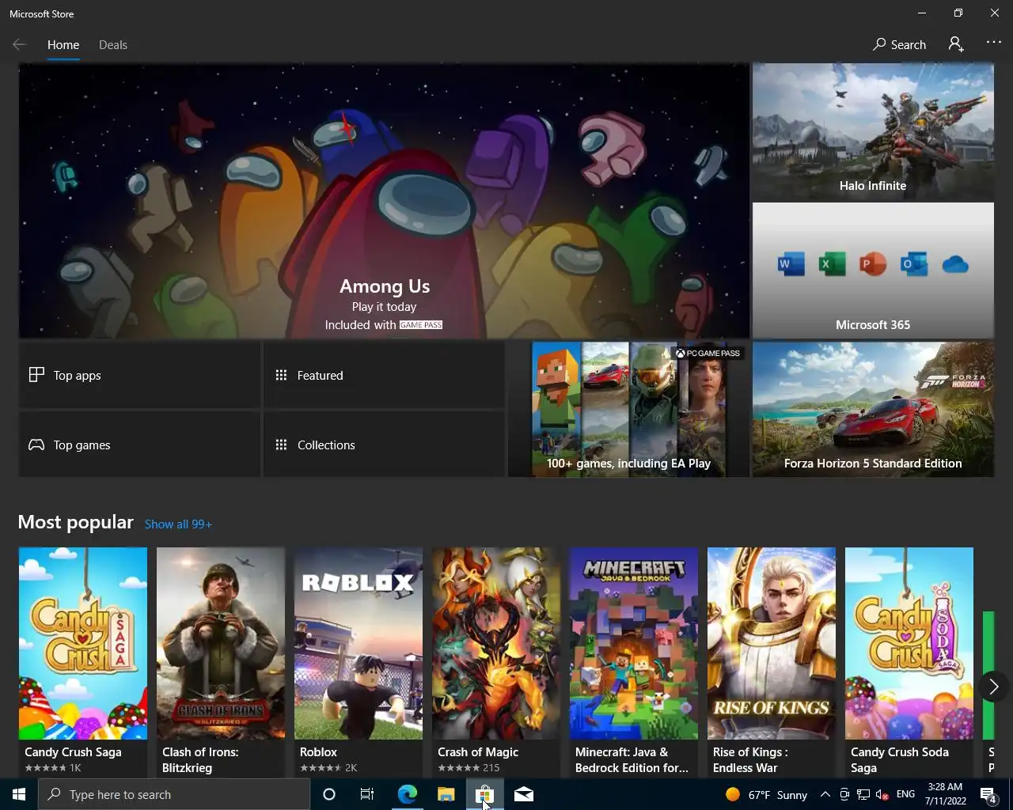
Task: Open the Roblox game card
Action: click(359, 661)
